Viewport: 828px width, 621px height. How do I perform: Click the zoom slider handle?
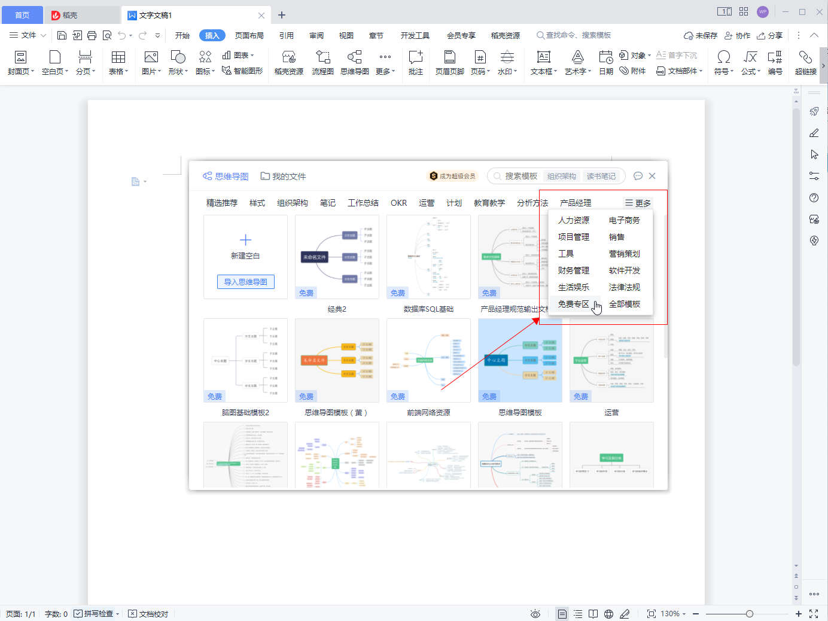[749, 614]
